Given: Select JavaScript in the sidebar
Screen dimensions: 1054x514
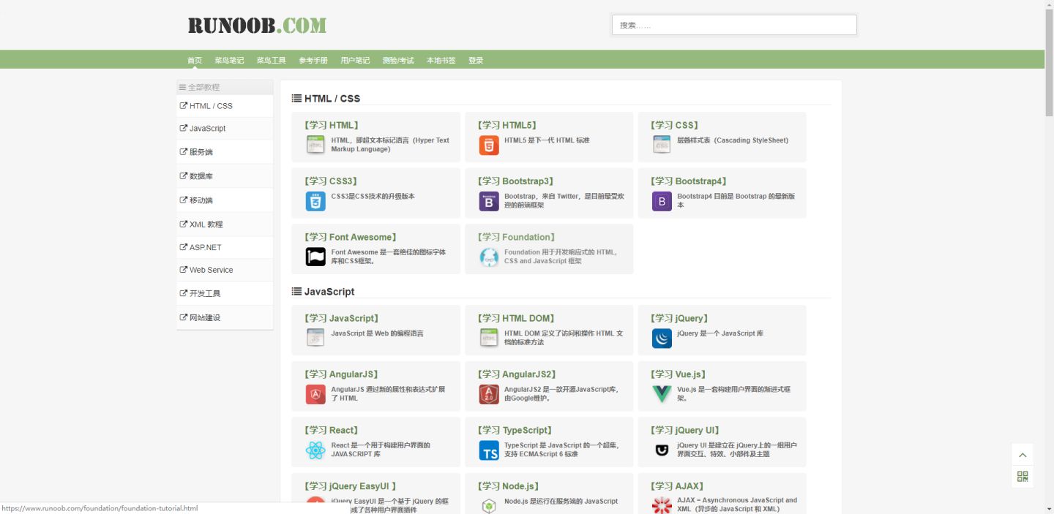Looking at the screenshot, I should 225,129.
